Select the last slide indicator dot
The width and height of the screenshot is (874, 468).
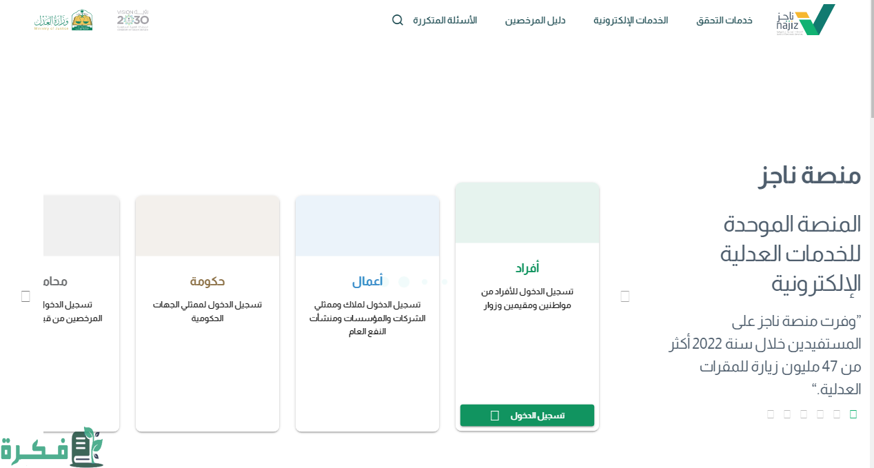coord(771,414)
